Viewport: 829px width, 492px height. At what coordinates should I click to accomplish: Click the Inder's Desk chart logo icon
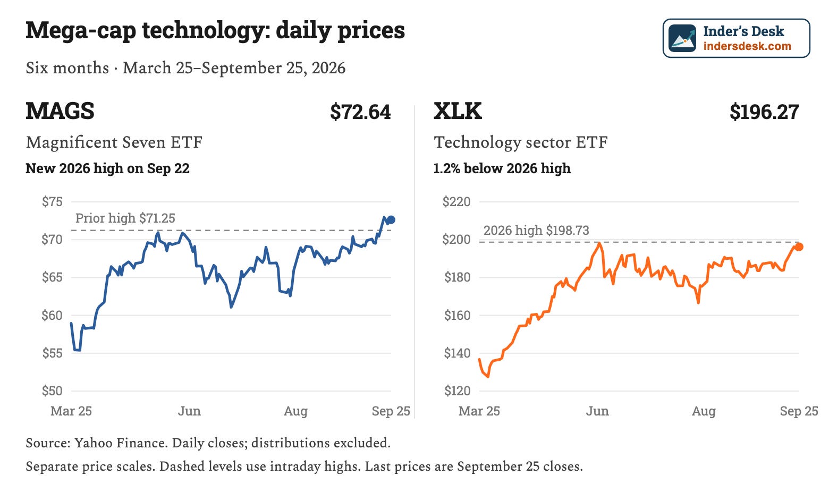point(682,38)
